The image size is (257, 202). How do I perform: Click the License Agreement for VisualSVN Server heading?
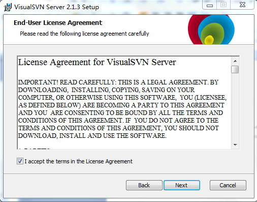tap(97, 62)
